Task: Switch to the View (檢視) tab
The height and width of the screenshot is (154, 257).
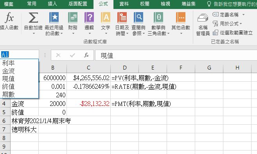Action: coord(165,4)
